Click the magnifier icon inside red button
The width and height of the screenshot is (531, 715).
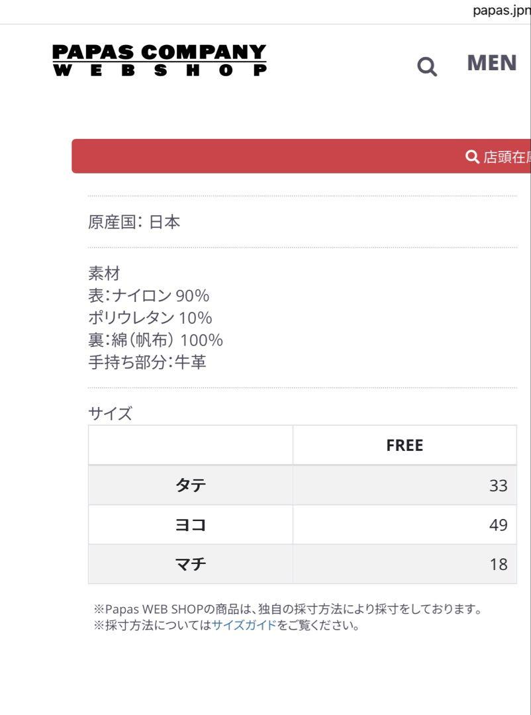coord(471,156)
